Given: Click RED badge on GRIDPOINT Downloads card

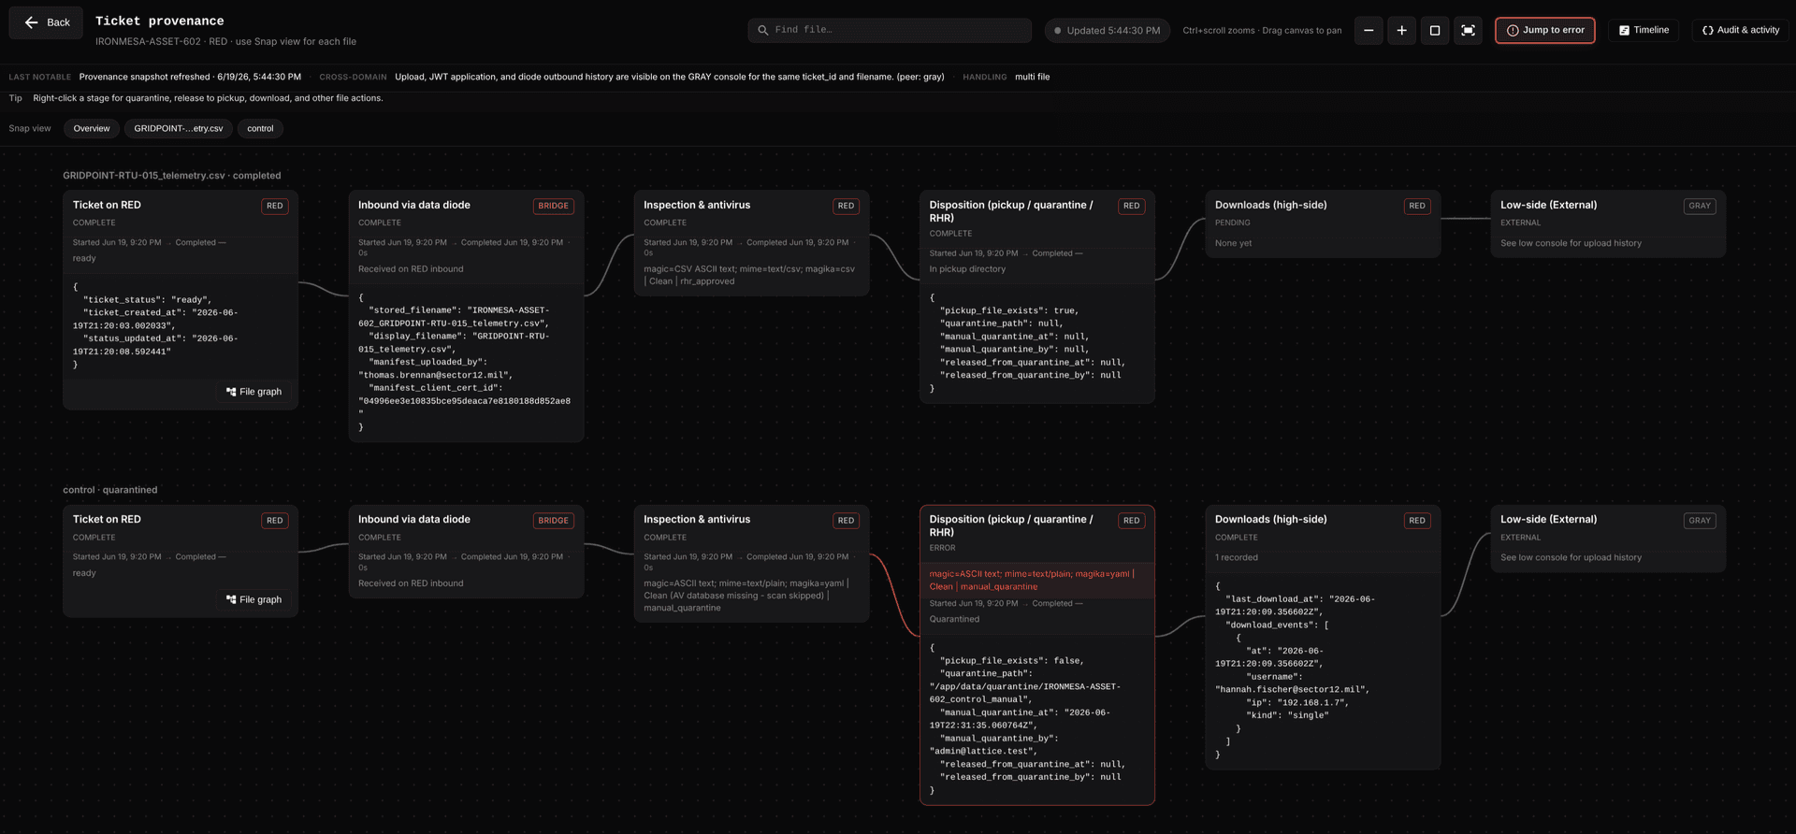Looking at the screenshot, I should click(x=1417, y=206).
